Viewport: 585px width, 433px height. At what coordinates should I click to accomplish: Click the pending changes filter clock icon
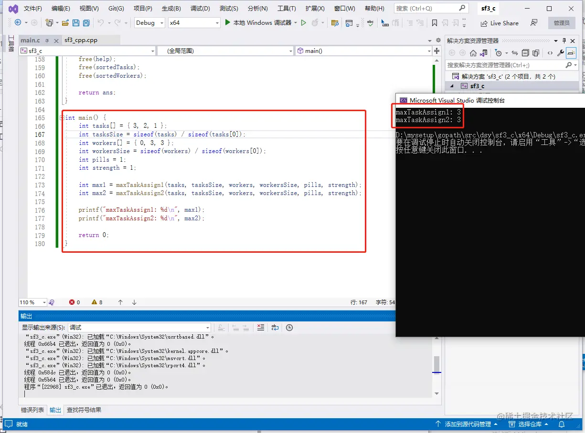pos(498,53)
